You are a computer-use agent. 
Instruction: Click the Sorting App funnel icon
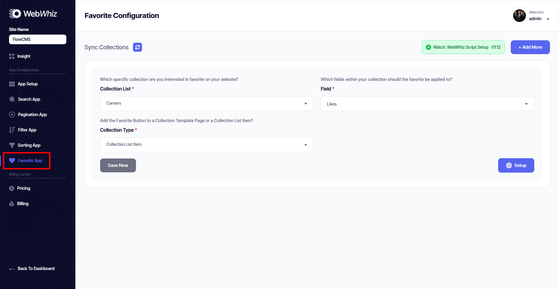tap(12, 145)
